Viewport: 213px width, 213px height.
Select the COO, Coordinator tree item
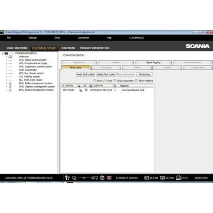28,70
